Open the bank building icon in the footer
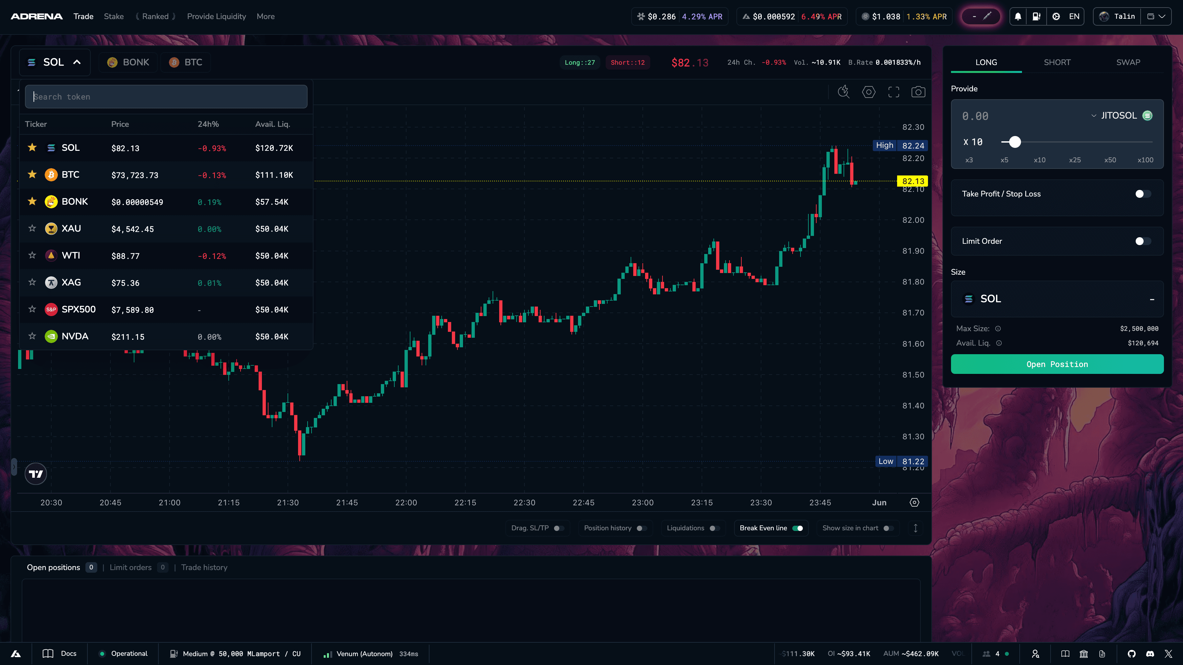The width and height of the screenshot is (1183, 665). pyautogui.click(x=1084, y=654)
